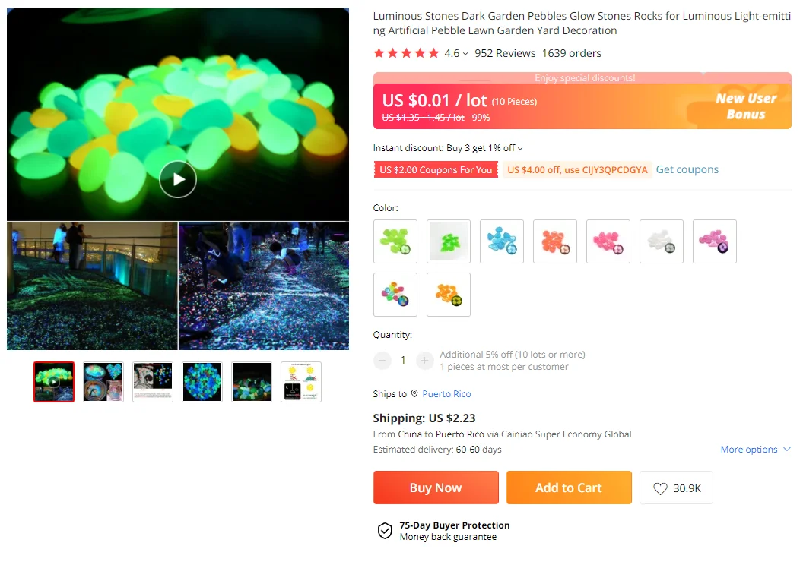
Task: Pick the multicolor mixed stones option
Action: (x=395, y=295)
